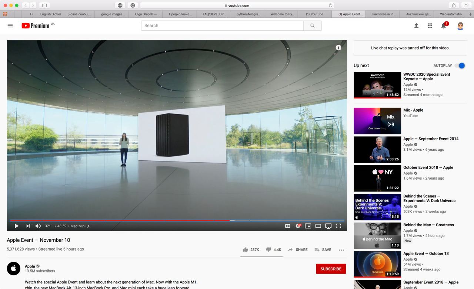Open the Apple channel avatar
Viewport: 474px width, 289px height.
pyautogui.click(x=14, y=269)
